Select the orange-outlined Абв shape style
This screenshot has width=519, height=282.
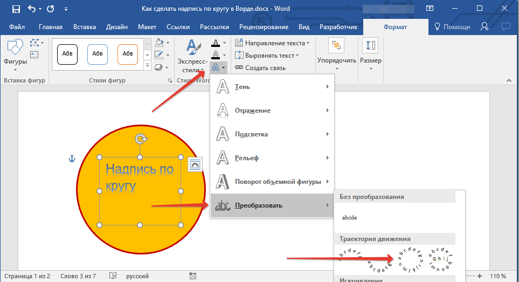(128, 54)
